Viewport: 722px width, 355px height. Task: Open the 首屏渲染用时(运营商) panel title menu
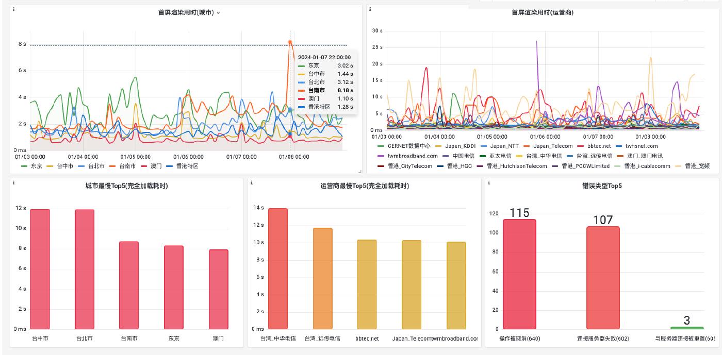click(542, 12)
